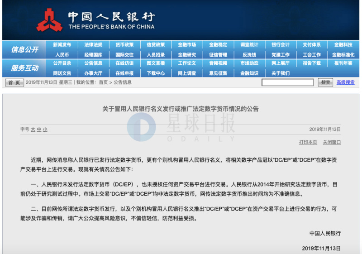The height and width of the screenshot is (254, 362).
Task: Go to 下载中心 page
Action: click(x=156, y=73)
